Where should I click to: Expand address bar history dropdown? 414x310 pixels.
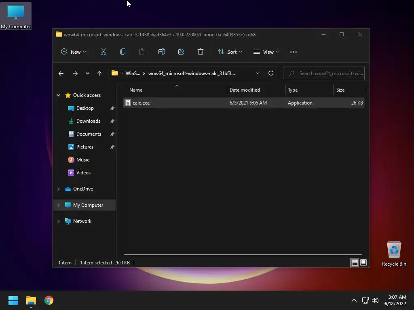click(258, 73)
